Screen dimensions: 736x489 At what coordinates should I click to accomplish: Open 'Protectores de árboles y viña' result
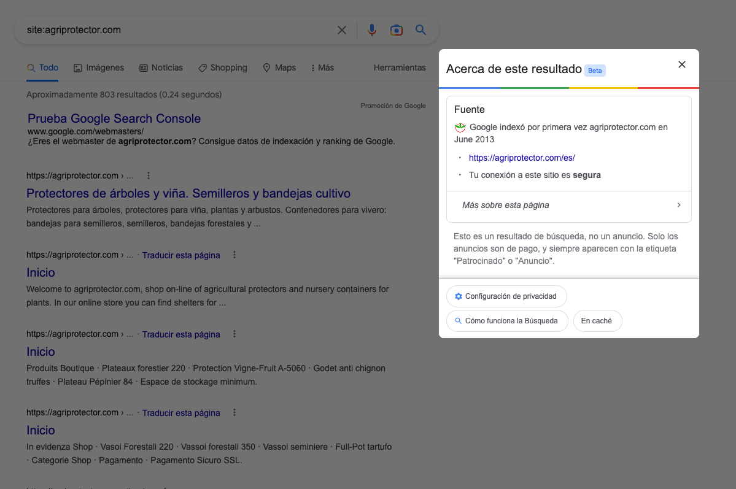point(188,193)
